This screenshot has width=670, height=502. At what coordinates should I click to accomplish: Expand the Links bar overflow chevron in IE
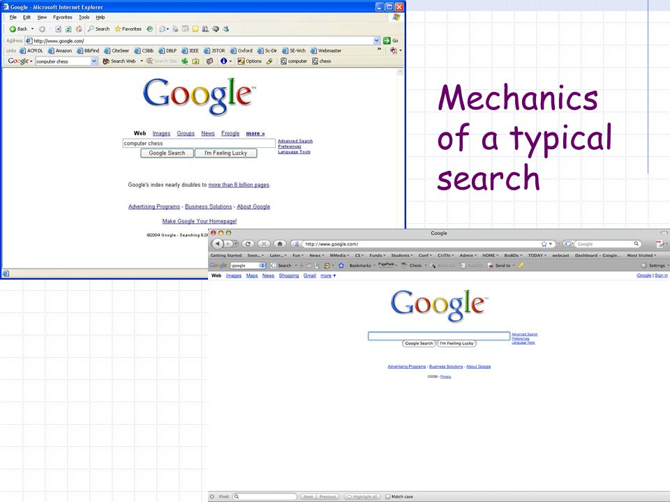click(x=379, y=49)
